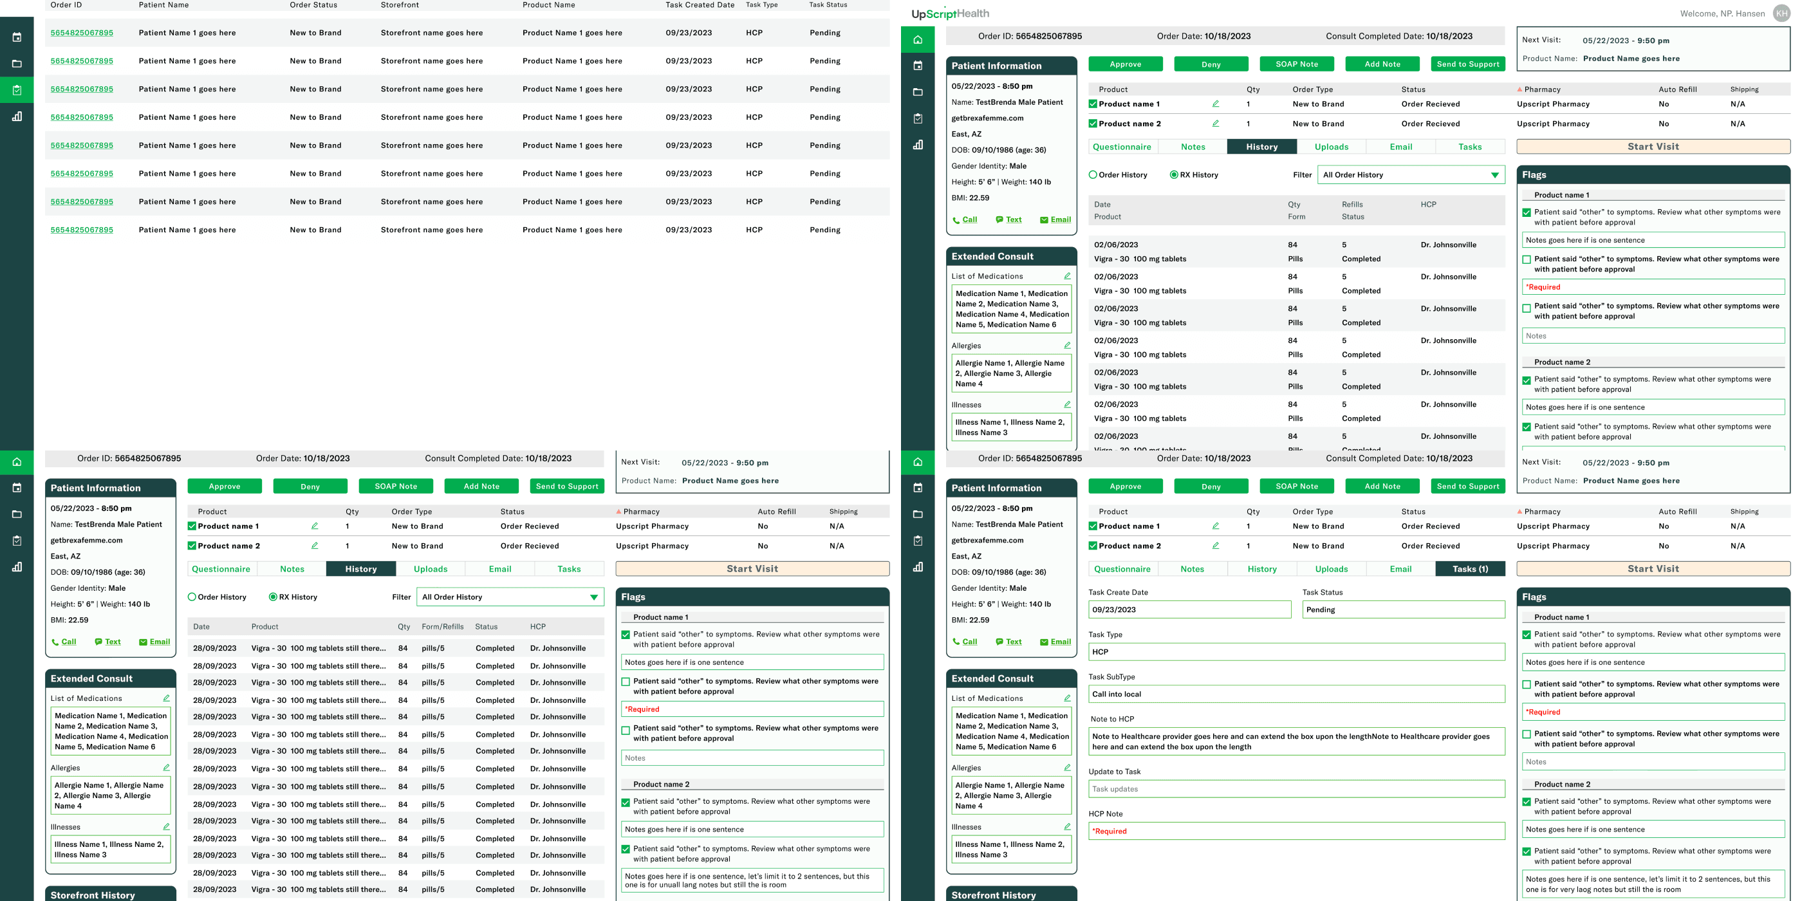Click the Illnesses edit pencil in 28/09/2023 history view
The height and width of the screenshot is (901, 1802).
click(167, 826)
